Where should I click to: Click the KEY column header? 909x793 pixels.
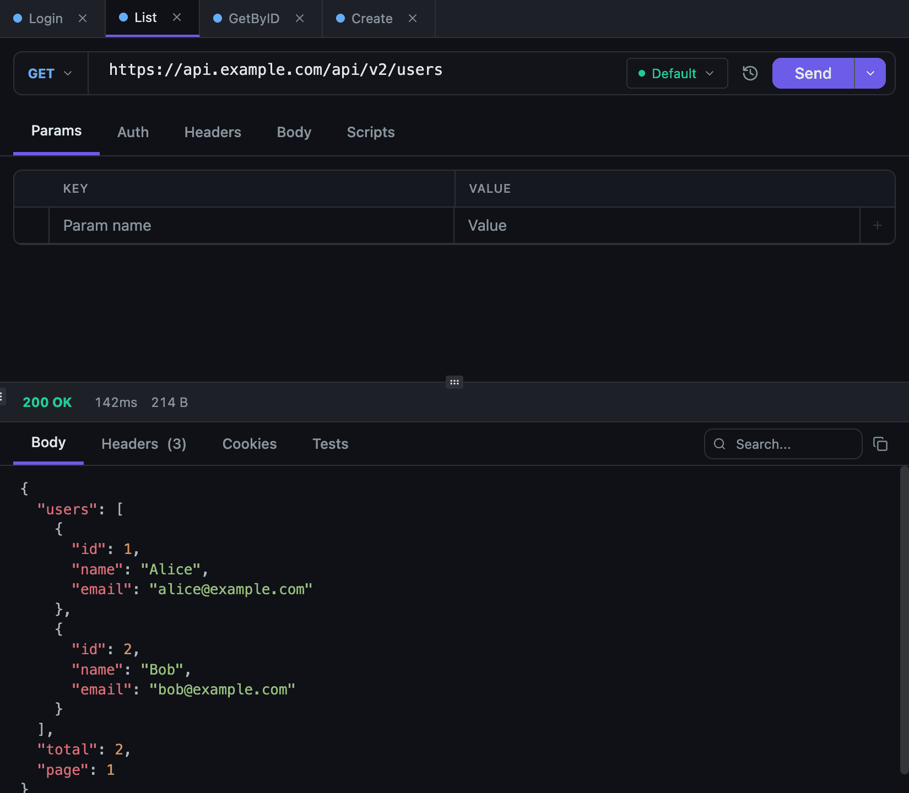[75, 188]
